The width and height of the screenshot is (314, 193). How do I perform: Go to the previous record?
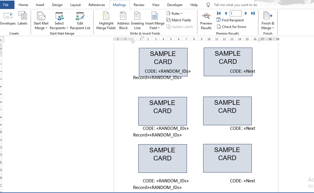pyautogui.click(x=226, y=13)
